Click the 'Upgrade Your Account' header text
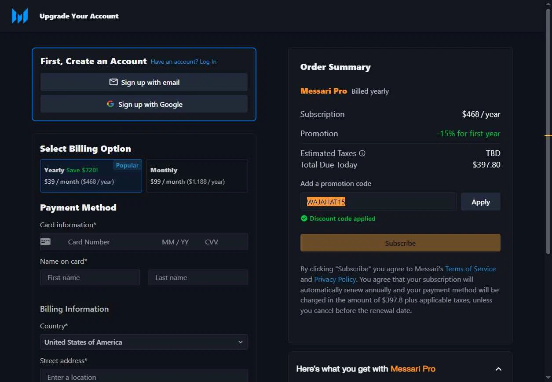The image size is (552, 382). pyautogui.click(x=79, y=16)
